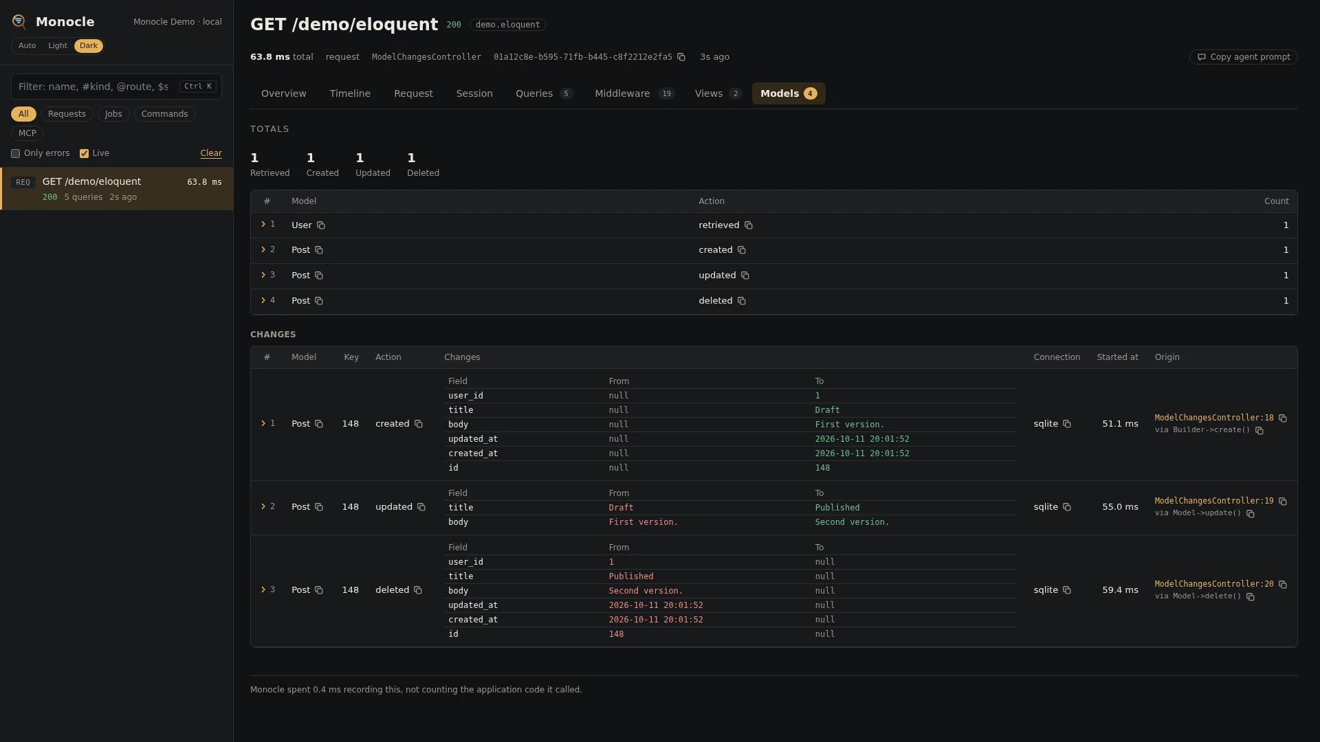Click the Monocle logo icon
This screenshot has width=1320, height=742.
point(19,22)
